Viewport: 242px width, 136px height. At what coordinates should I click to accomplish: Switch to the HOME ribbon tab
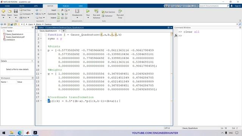pos(7,6)
